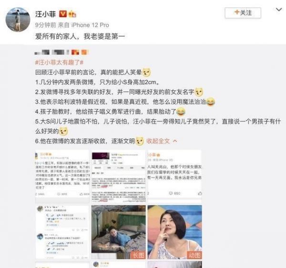Collapse full text via 收起全文
Viewport: 286px width, 268px height.
tap(158, 141)
